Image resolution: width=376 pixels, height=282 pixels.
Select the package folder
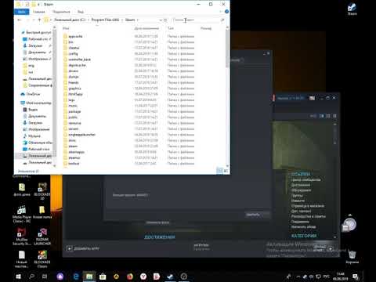tap(74, 111)
